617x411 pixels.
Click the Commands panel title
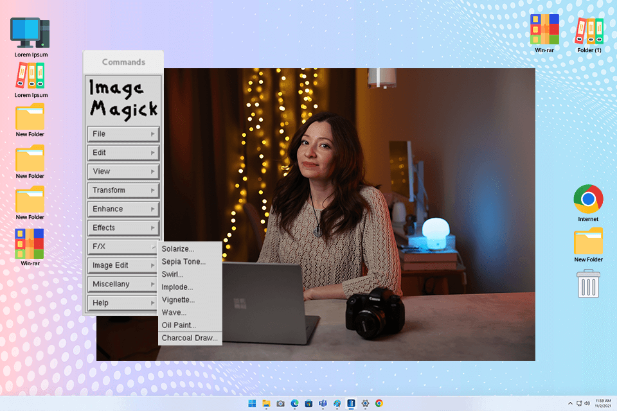coord(123,62)
